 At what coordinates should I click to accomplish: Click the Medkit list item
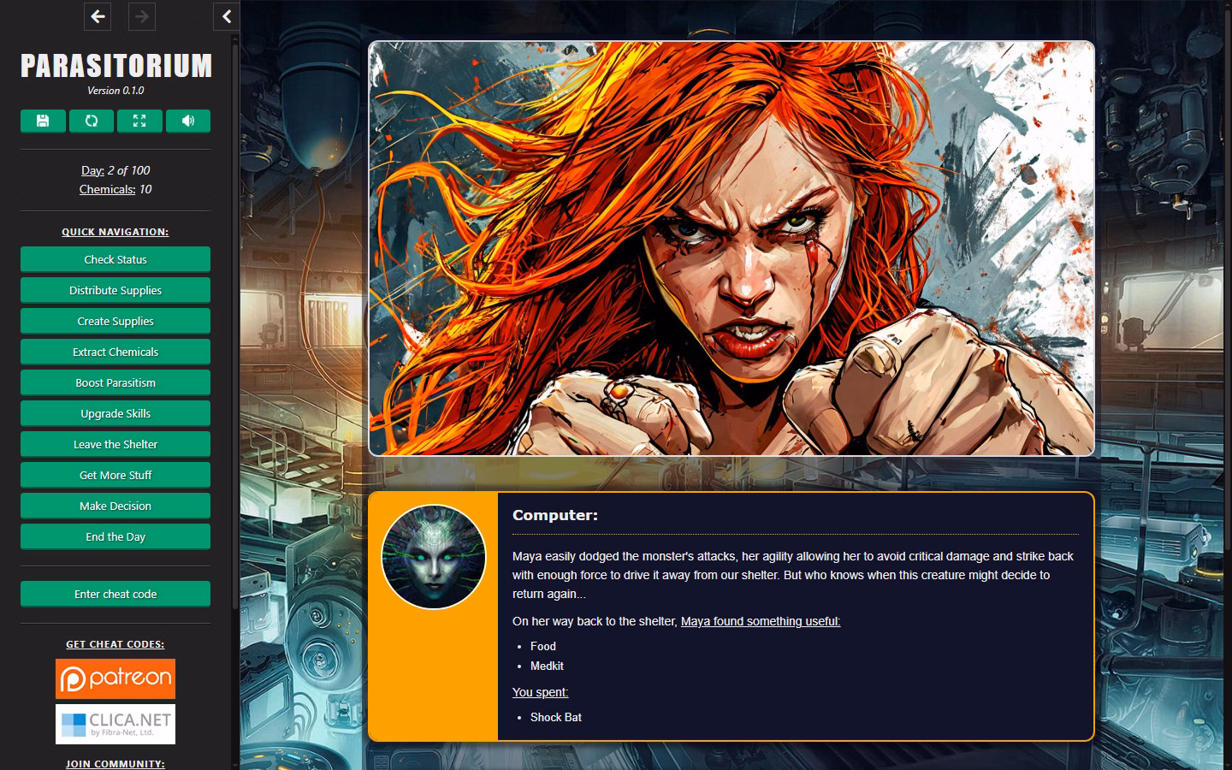point(547,666)
